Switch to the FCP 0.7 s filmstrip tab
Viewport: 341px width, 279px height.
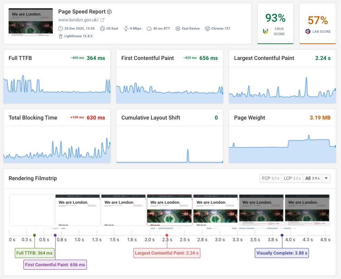[271, 178]
